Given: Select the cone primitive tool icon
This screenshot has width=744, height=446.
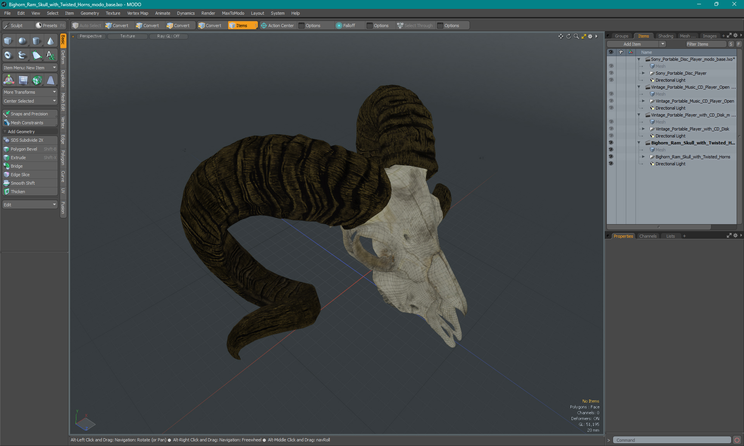Looking at the screenshot, I should [x=50, y=41].
